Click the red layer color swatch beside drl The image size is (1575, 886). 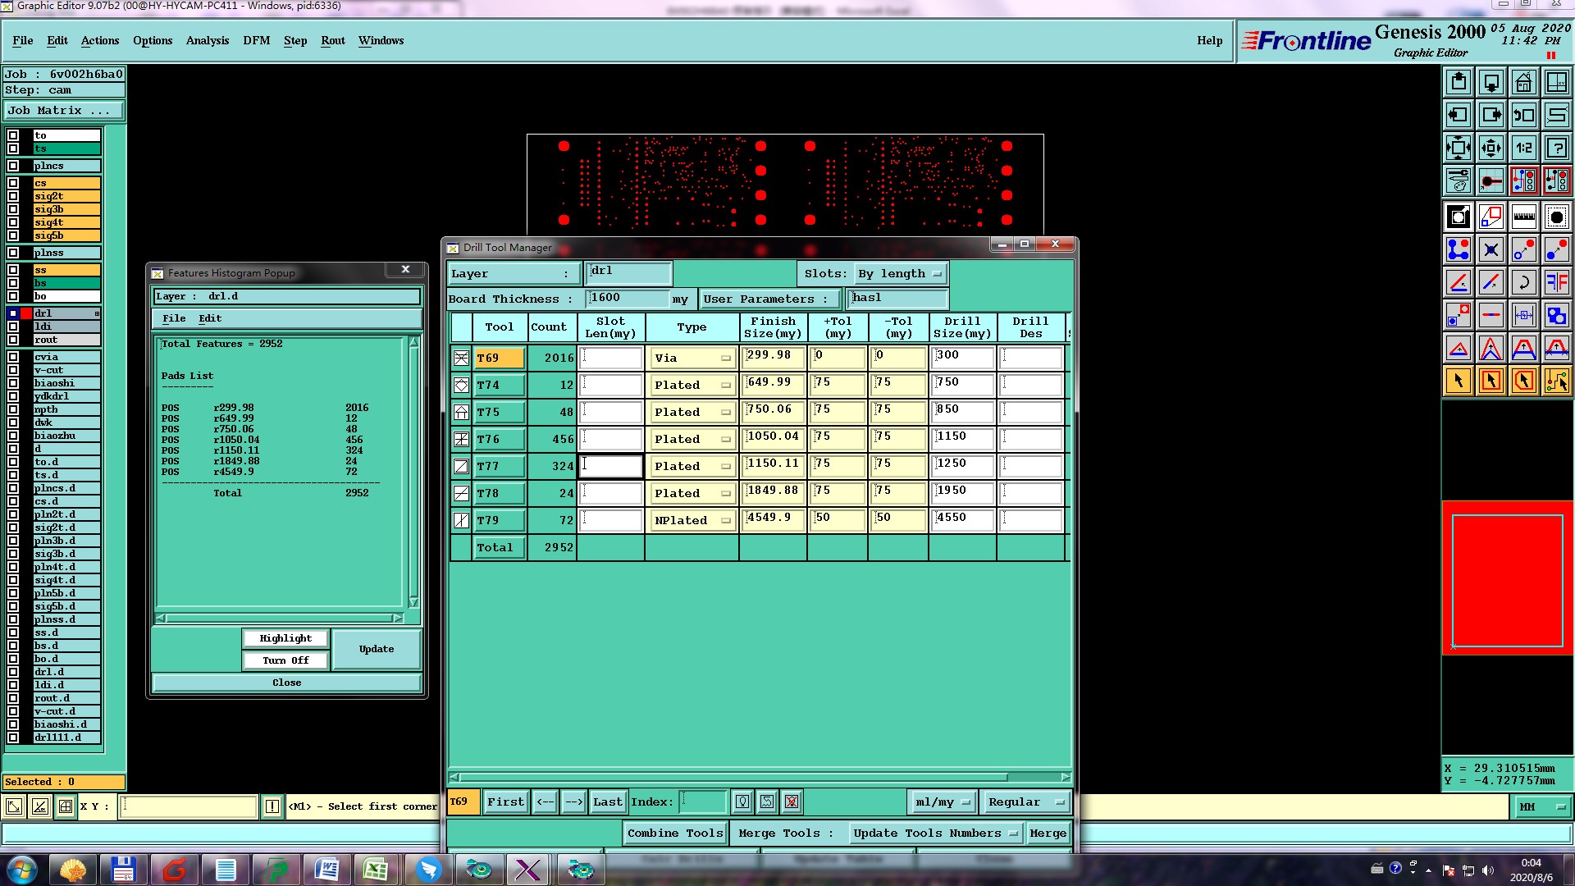click(26, 313)
